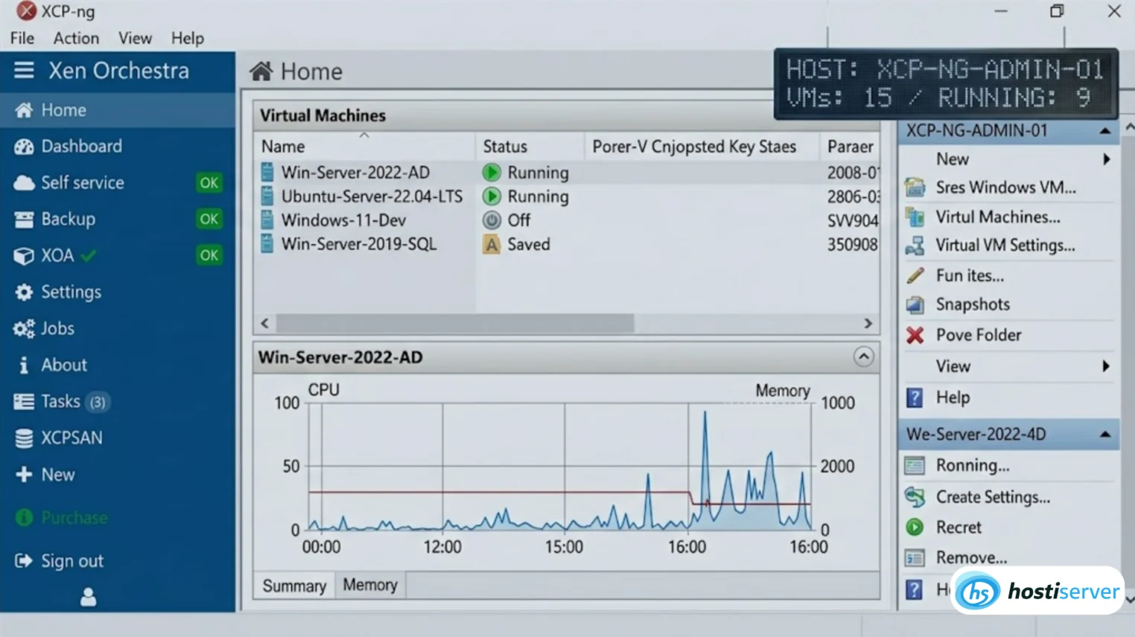Click the Jobs gears icon

tap(24, 329)
